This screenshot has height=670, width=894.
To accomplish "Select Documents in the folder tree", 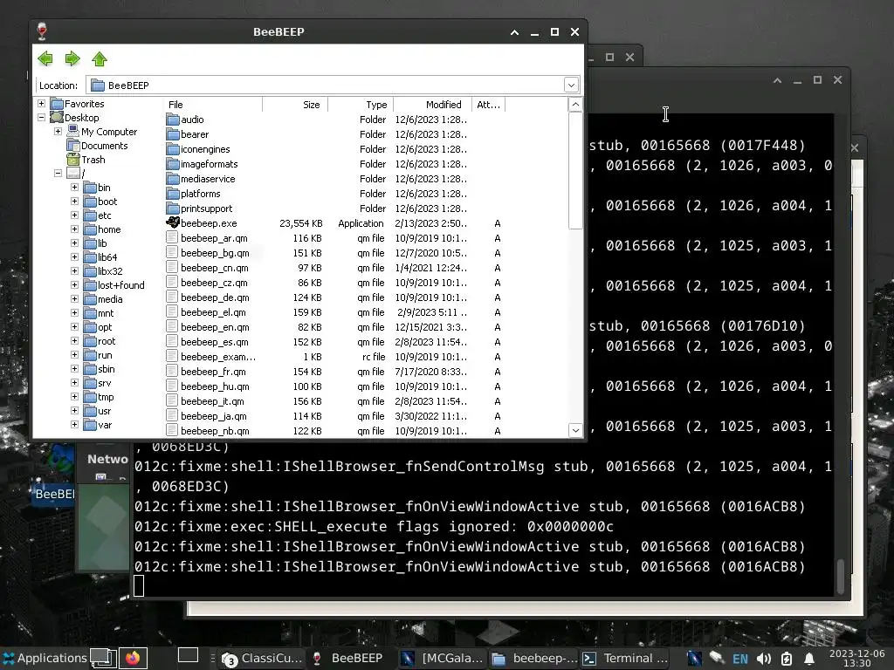I will pos(105,146).
